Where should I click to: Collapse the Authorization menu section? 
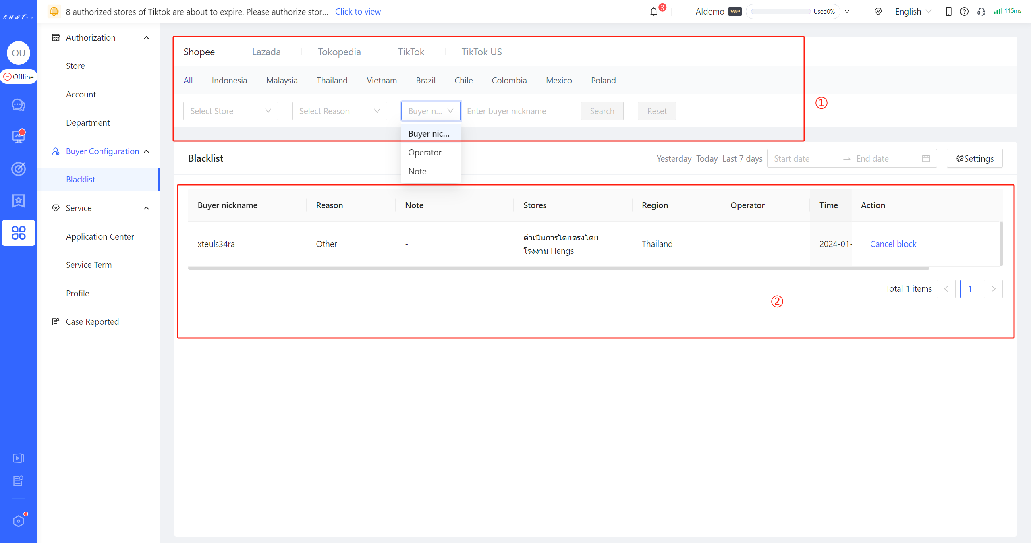point(147,38)
